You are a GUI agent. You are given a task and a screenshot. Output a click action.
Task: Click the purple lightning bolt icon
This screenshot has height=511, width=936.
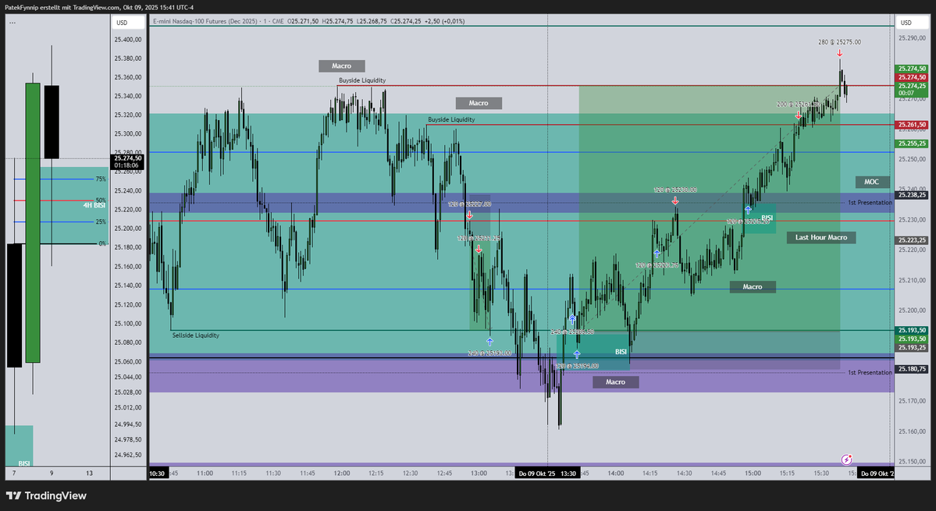(x=846, y=460)
